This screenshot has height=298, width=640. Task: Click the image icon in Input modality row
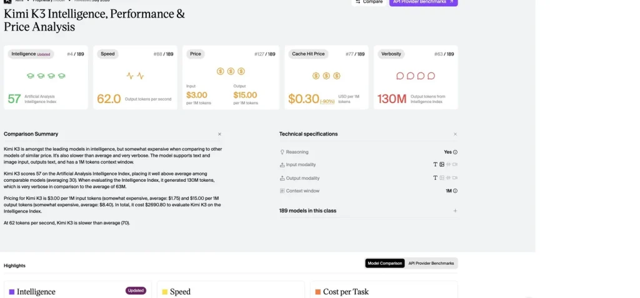442,164
